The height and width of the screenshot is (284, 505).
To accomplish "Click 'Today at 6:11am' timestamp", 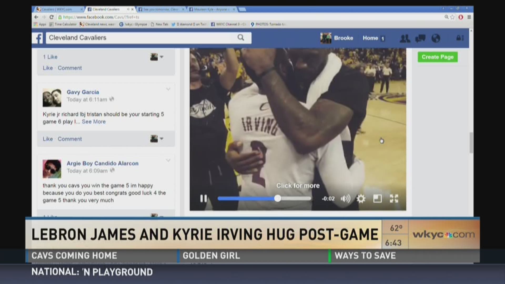I will [87, 99].
